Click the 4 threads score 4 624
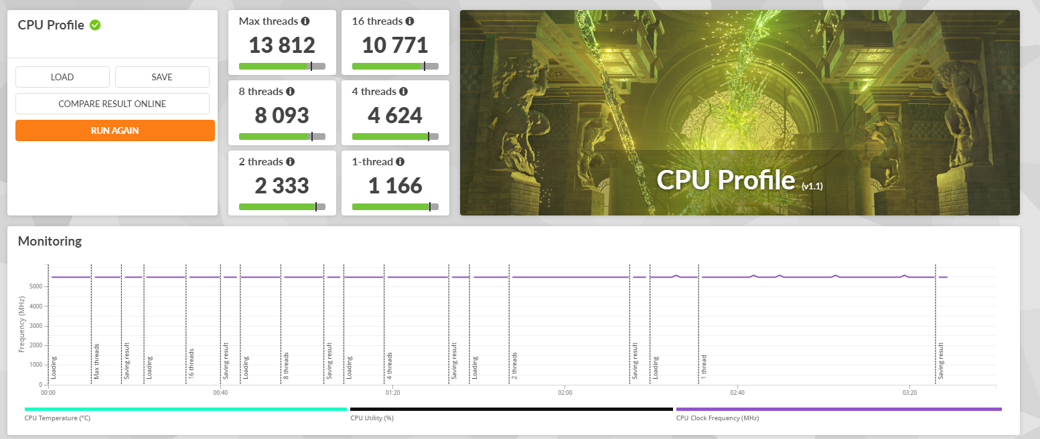The image size is (1040, 439). tap(395, 116)
